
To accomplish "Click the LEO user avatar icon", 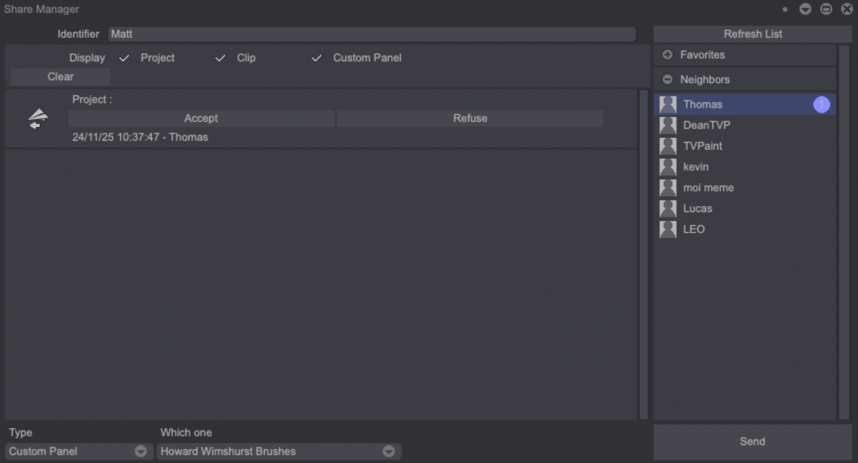I will [x=668, y=230].
